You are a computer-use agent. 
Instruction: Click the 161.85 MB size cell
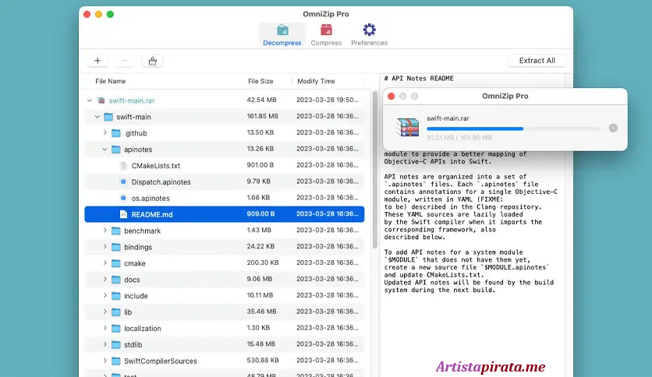(262, 116)
